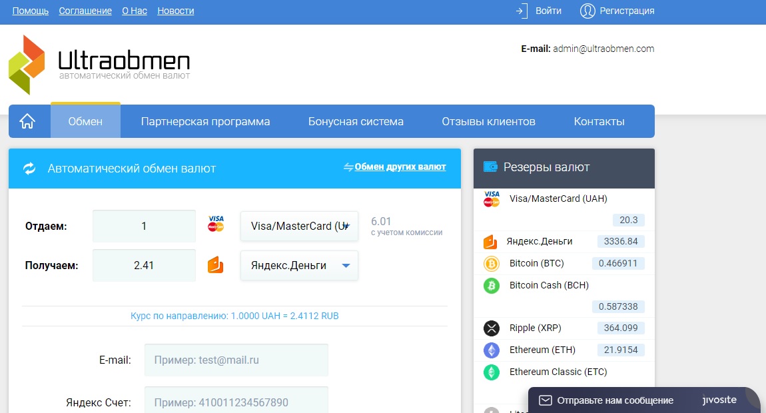Screen dimensions: 766x413
Task: Click the Получаем amount field
Action: 144,265
